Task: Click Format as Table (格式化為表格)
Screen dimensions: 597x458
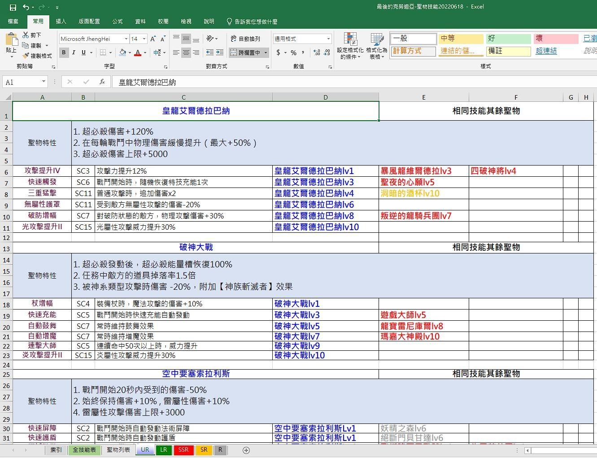Action: (x=377, y=46)
